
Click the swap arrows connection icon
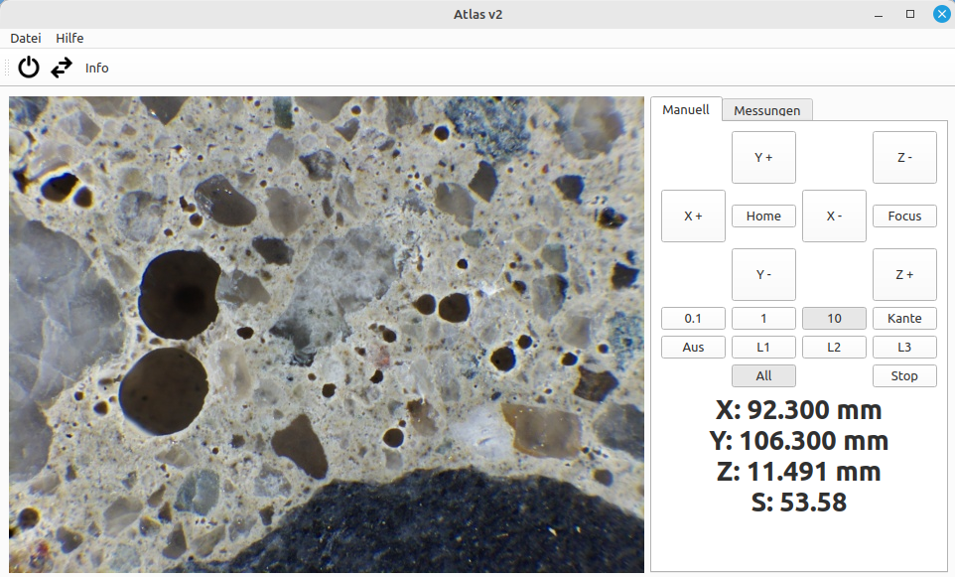pos(62,68)
